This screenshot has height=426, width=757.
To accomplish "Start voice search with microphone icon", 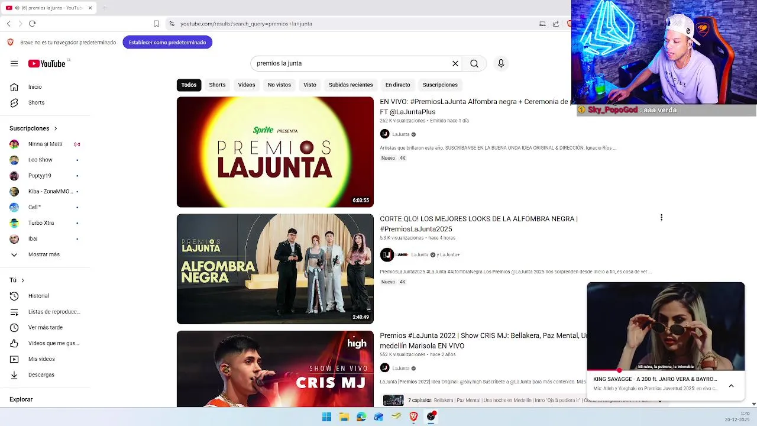I will pos(501,63).
